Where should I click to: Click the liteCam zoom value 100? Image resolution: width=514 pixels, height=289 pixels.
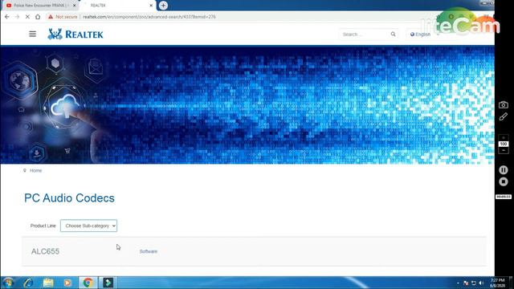504,144
